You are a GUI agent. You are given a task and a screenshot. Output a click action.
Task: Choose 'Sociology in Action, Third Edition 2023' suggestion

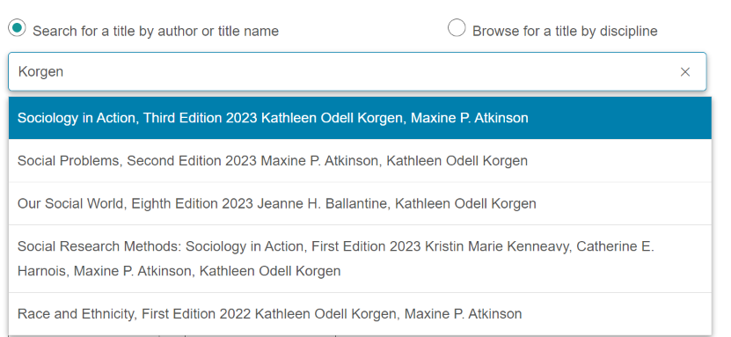360,118
